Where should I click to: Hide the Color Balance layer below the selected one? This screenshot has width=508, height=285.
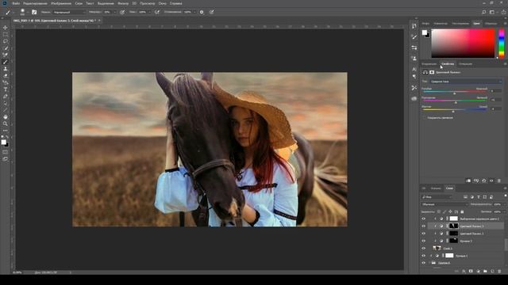point(423,234)
